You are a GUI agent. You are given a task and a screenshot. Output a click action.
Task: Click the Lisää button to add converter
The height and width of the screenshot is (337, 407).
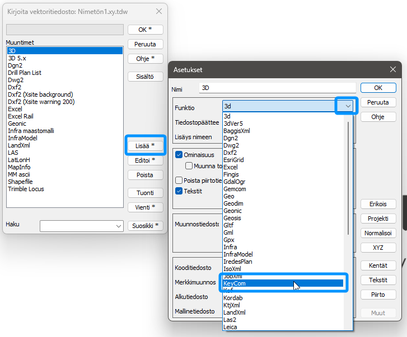coord(145,146)
